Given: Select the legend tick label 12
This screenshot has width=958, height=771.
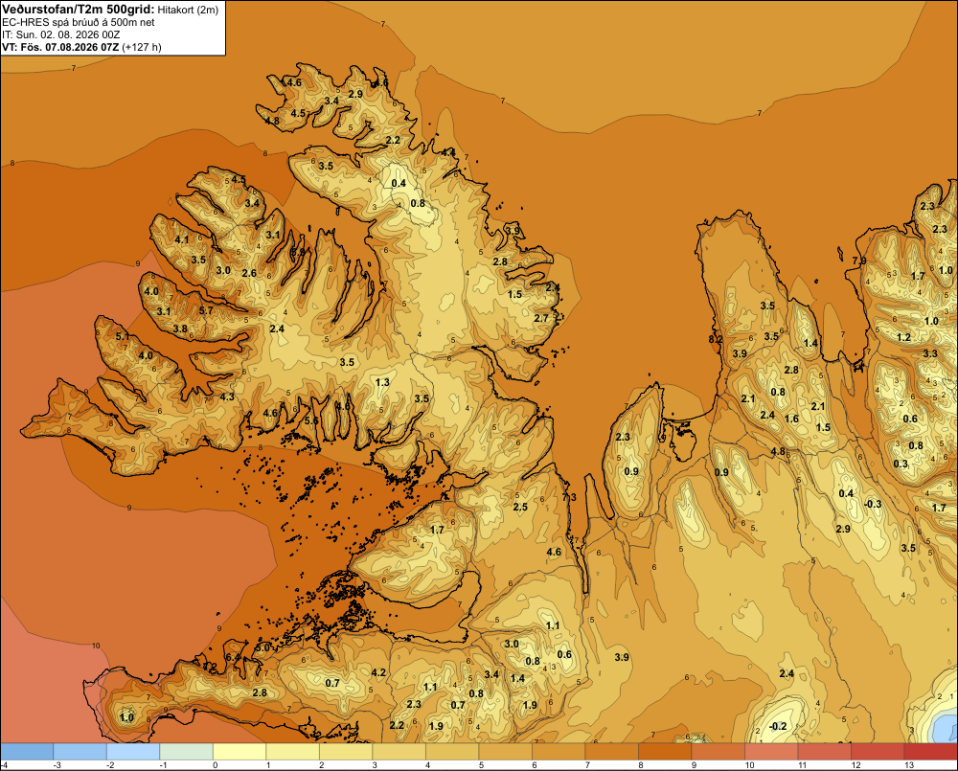Looking at the screenshot, I should [855, 765].
